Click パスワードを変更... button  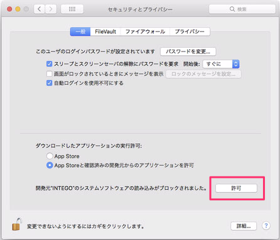click(x=188, y=52)
